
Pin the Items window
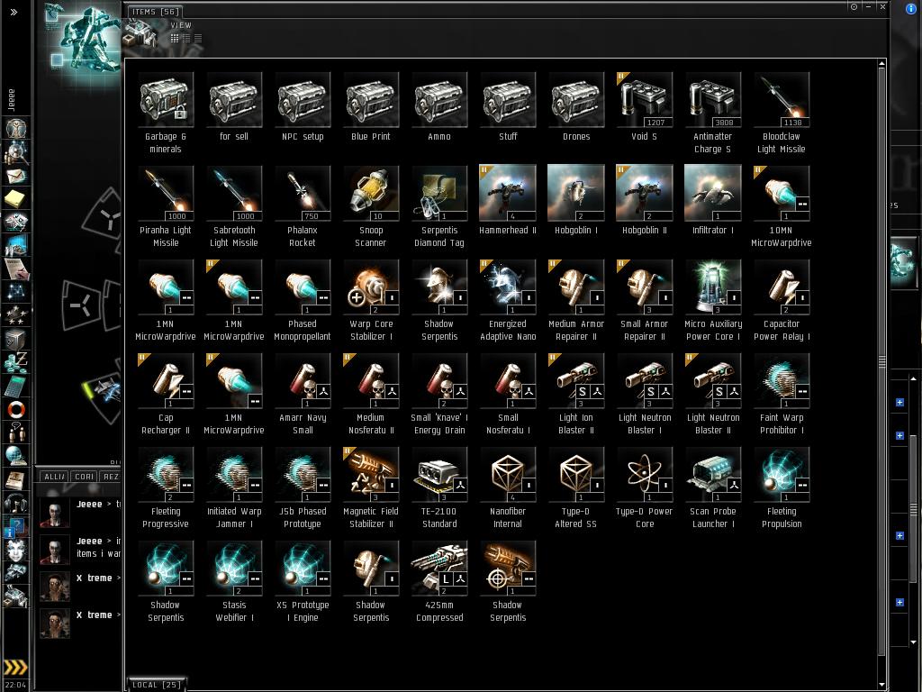pyautogui.click(x=854, y=7)
